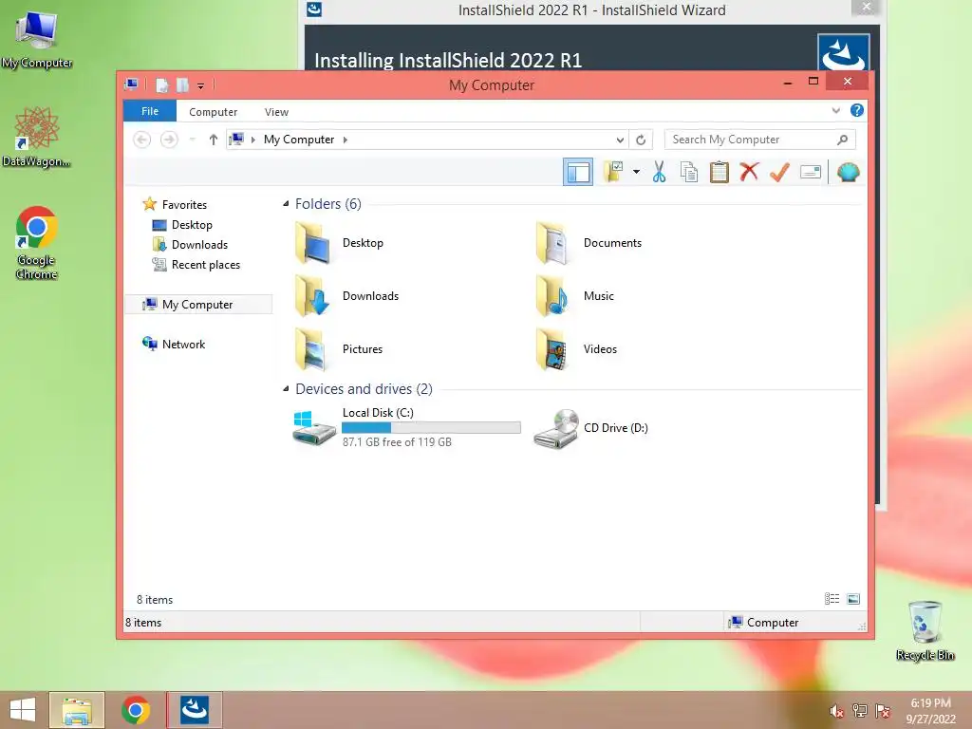The height and width of the screenshot is (729, 972).
Task: Open recent locations dropdown arrow
Action: coord(192,140)
